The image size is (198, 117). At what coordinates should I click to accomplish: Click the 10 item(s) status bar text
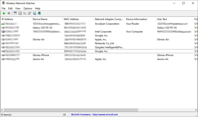click(6, 115)
